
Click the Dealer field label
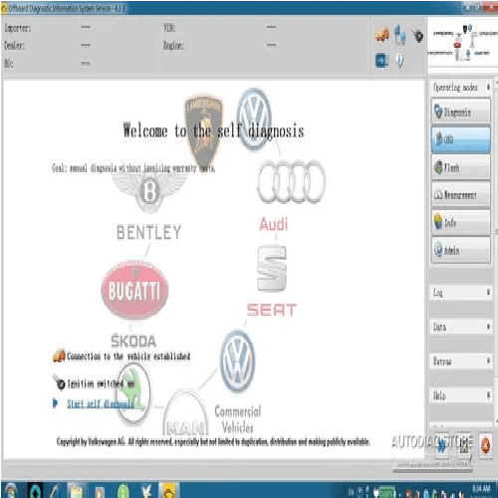point(15,46)
